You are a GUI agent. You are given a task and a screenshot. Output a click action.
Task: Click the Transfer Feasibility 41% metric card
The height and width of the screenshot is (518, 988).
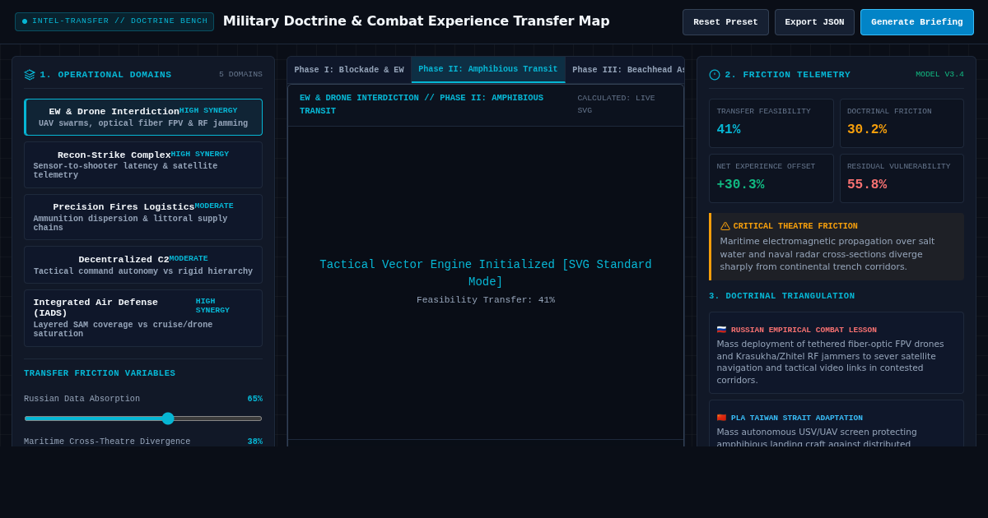click(x=771, y=123)
